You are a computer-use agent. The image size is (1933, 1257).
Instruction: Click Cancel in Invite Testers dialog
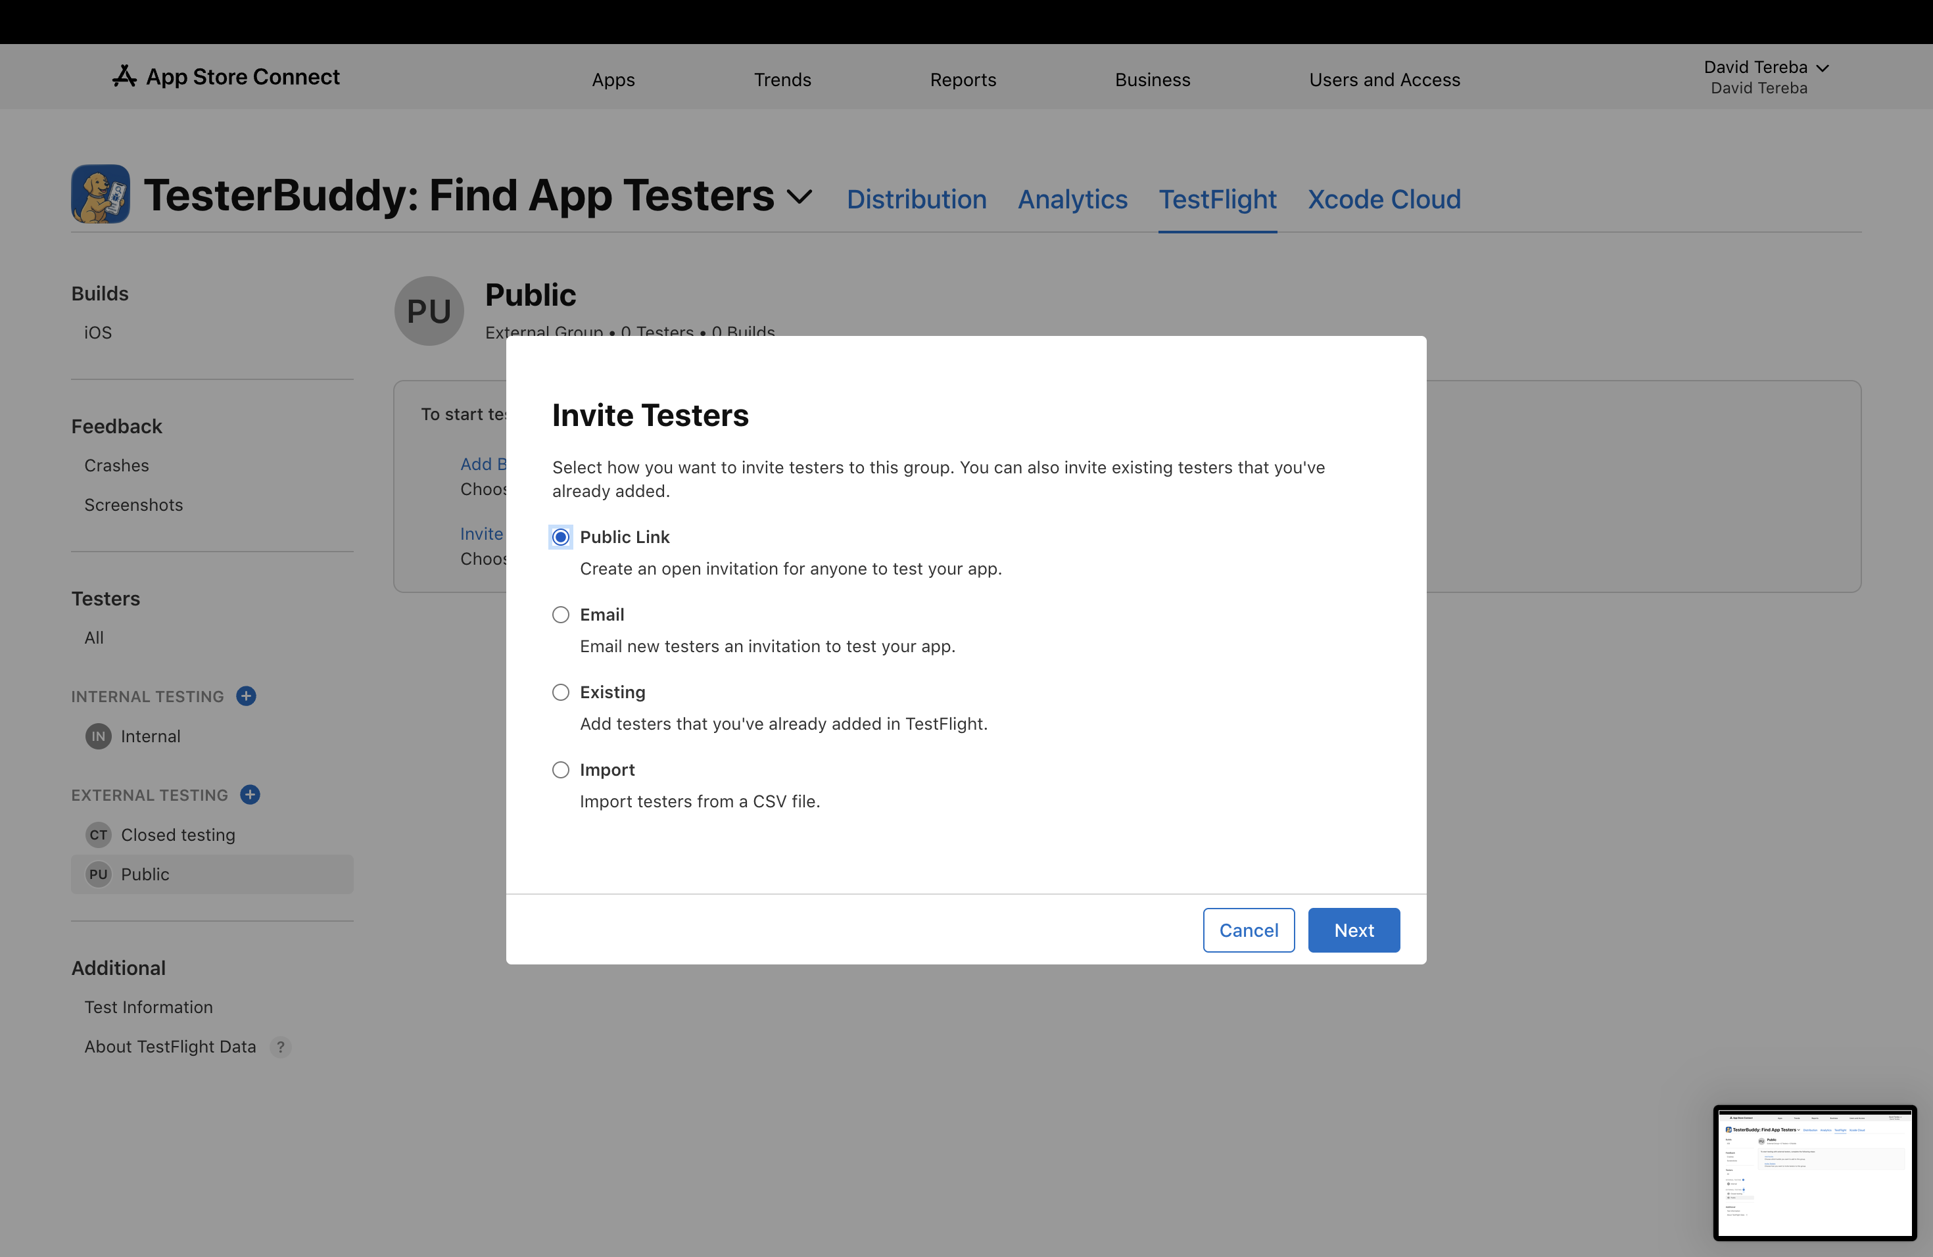click(1249, 930)
